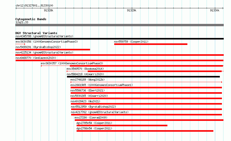The width and height of the screenshot is (231, 141).
Task: Click the short red glyph under esv3630356
Action: point(20,44)
